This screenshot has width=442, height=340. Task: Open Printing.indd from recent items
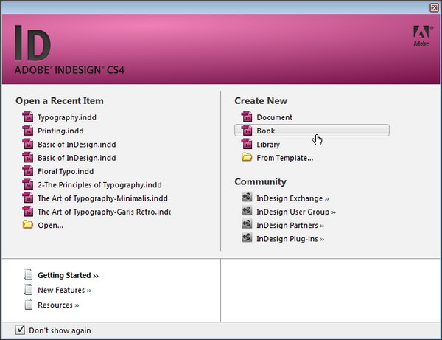click(60, 131)
